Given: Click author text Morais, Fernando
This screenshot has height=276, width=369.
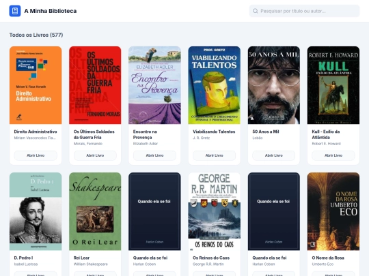Looking at the screenshot, I should click(x=88, y=144).
